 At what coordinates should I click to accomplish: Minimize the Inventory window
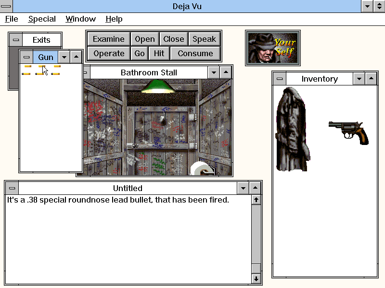click(359, 79)
